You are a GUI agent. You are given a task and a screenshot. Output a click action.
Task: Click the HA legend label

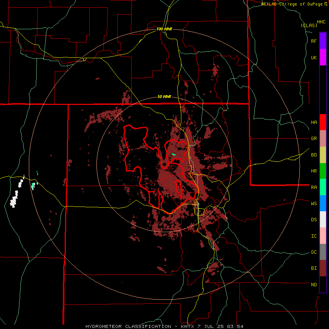(314, 122)
